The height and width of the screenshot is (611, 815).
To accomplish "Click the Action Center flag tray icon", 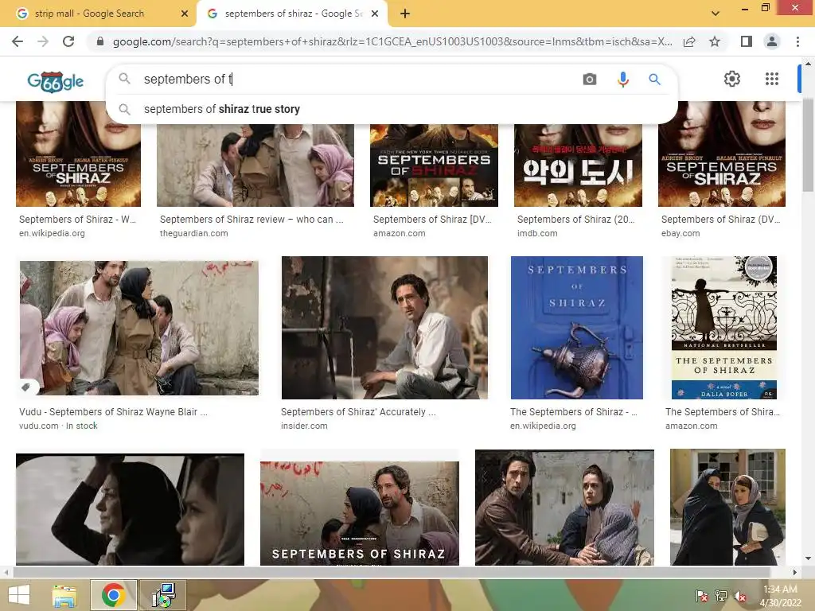I will point(702,596).
